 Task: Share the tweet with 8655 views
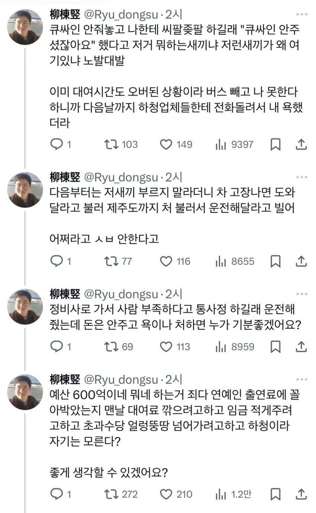pyautogui.click(x=301, y=261)
